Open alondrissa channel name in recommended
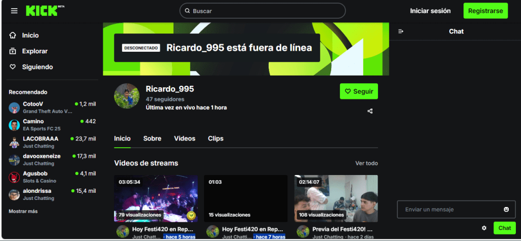 [x=37, y=191]
